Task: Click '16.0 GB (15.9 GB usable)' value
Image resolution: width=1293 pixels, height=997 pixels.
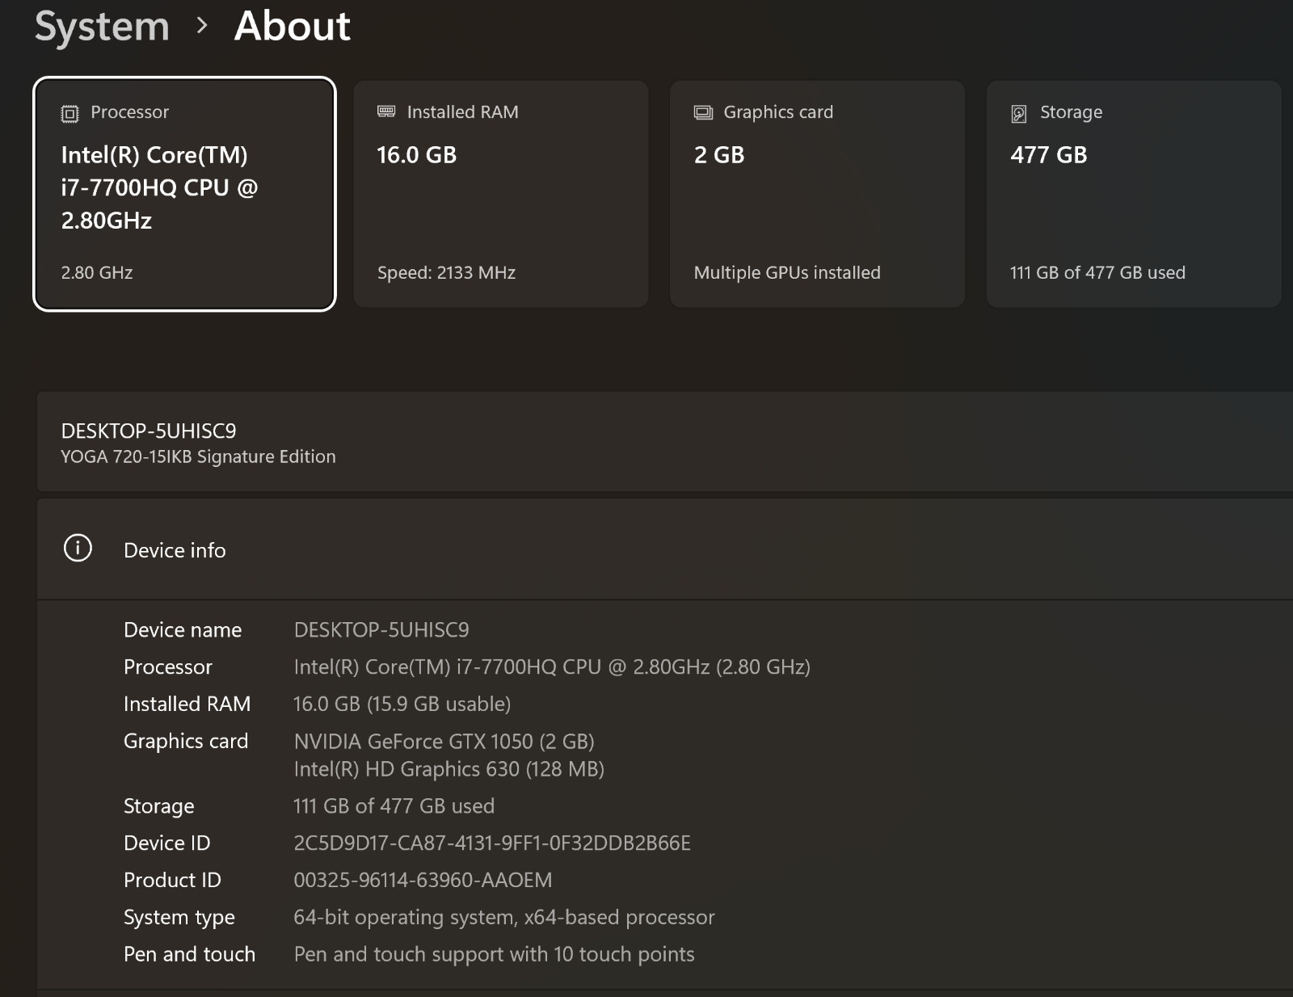Action: 402,704
